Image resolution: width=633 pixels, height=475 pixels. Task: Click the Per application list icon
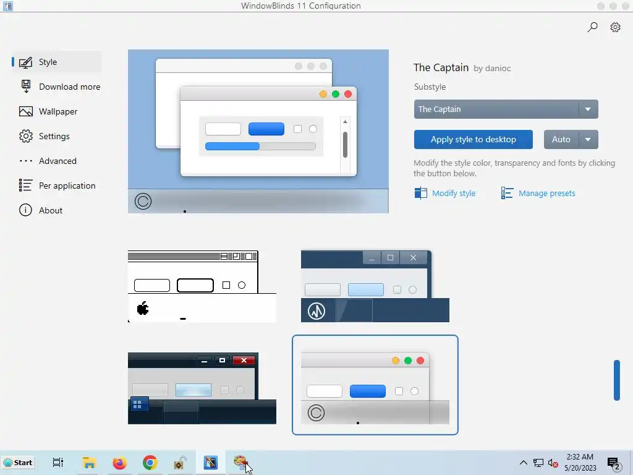coord(25,186)
